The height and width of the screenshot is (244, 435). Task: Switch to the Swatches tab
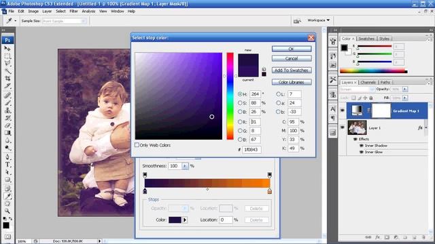click(366, 39)
